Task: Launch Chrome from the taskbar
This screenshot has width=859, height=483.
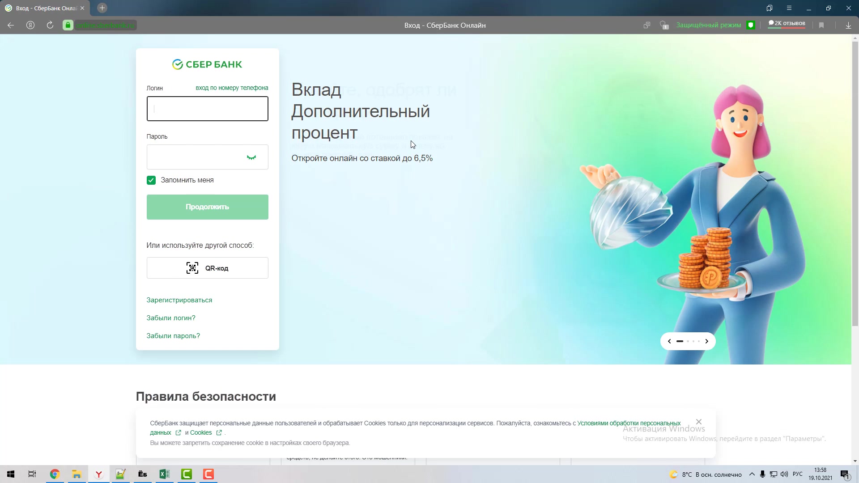Action: click(55, 474)
